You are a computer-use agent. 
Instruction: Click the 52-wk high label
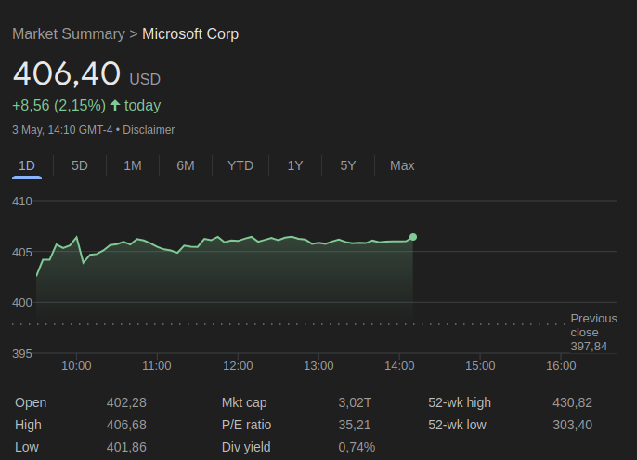coord(460,402)
